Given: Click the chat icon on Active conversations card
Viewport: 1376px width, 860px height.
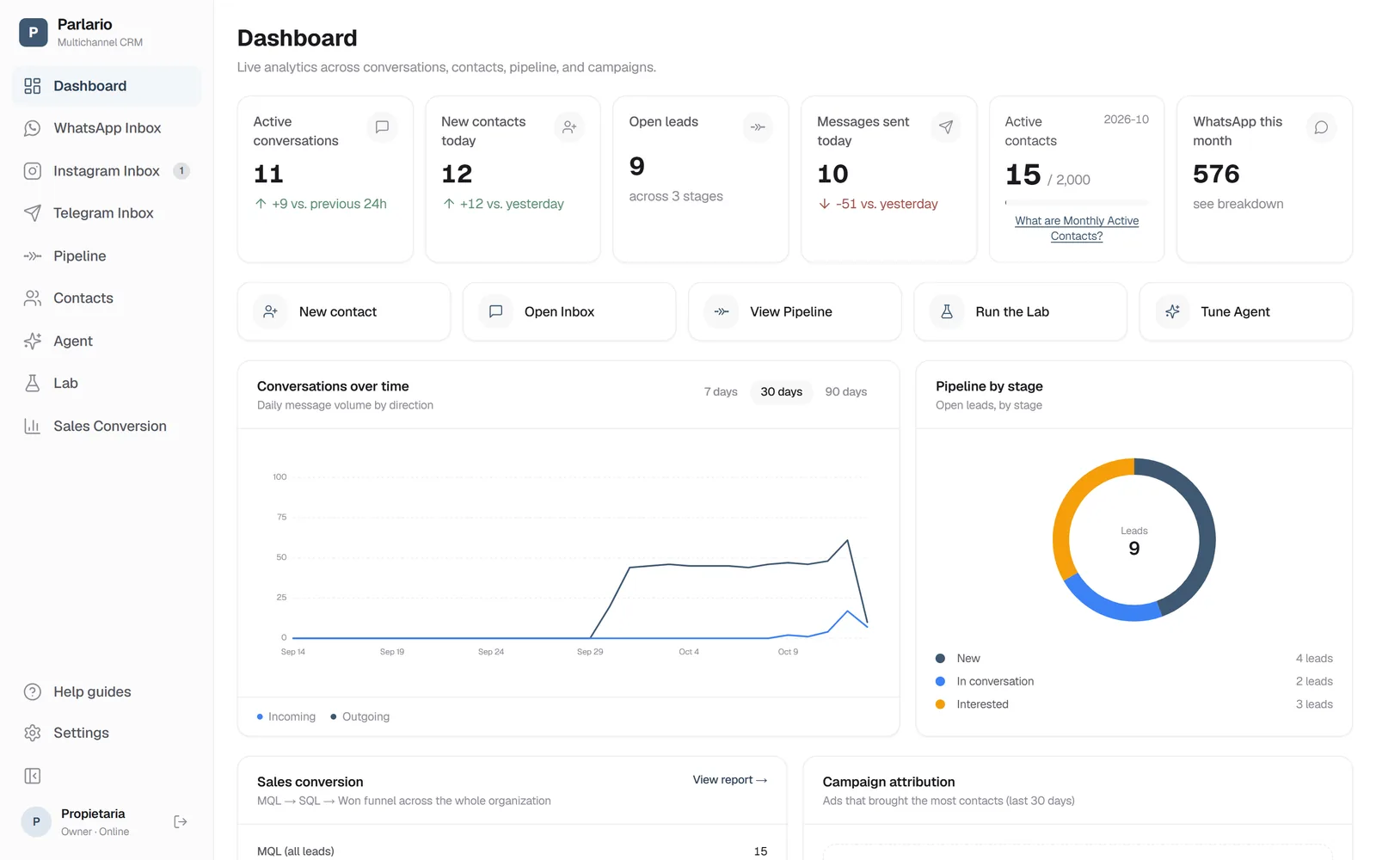Looking at the screenshot, I should 382,127.
